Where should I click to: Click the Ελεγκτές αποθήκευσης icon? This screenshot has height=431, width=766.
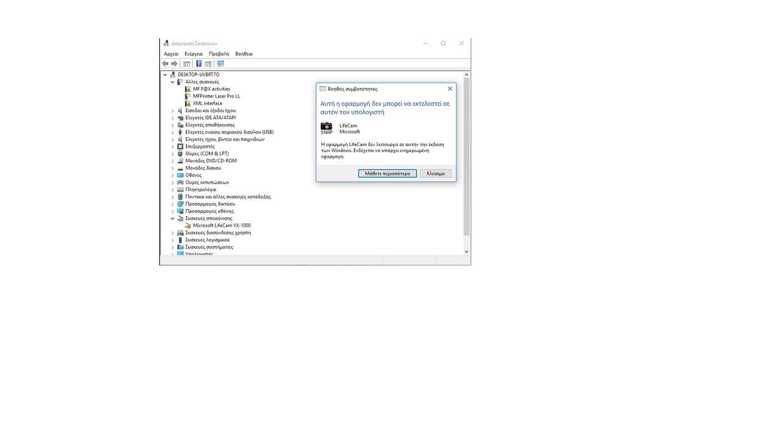click(x=180, y=125)
